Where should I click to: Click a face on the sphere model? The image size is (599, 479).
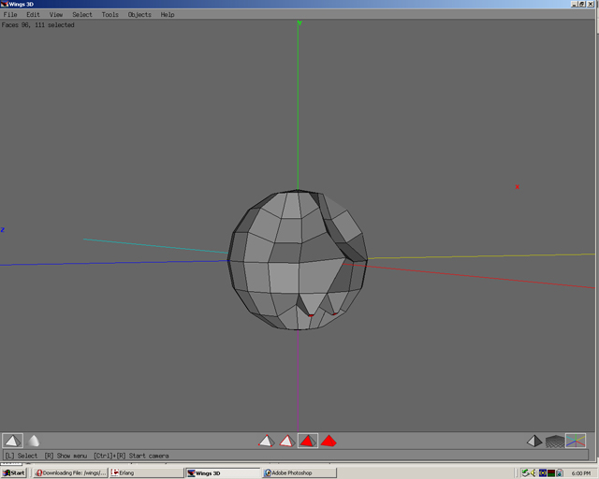tap(284, 277)
